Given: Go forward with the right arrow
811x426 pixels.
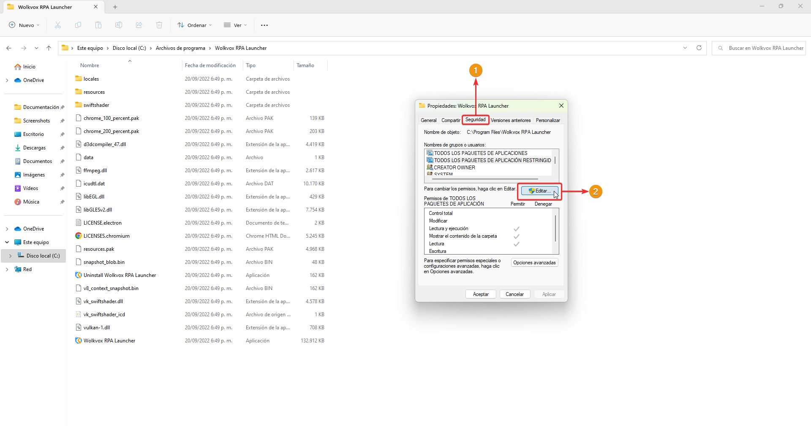Looking at the screenshot, I should tap(24, 48).
